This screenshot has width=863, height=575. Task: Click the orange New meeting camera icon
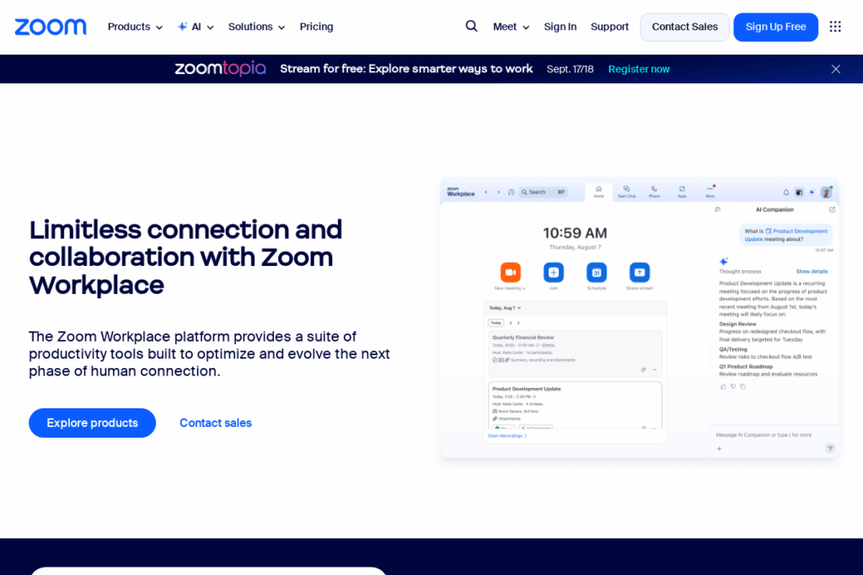pos(510,272)
